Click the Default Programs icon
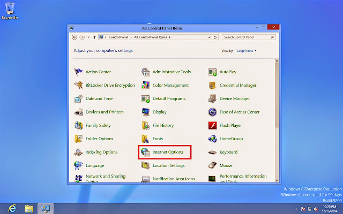Viewport: 343px width, 214px height. click(x=145, y=98)
